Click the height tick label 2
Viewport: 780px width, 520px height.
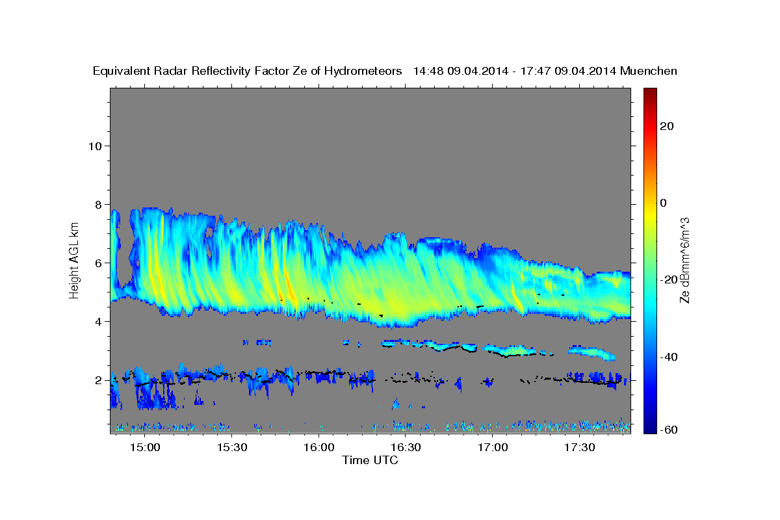(x=99, y=380)
